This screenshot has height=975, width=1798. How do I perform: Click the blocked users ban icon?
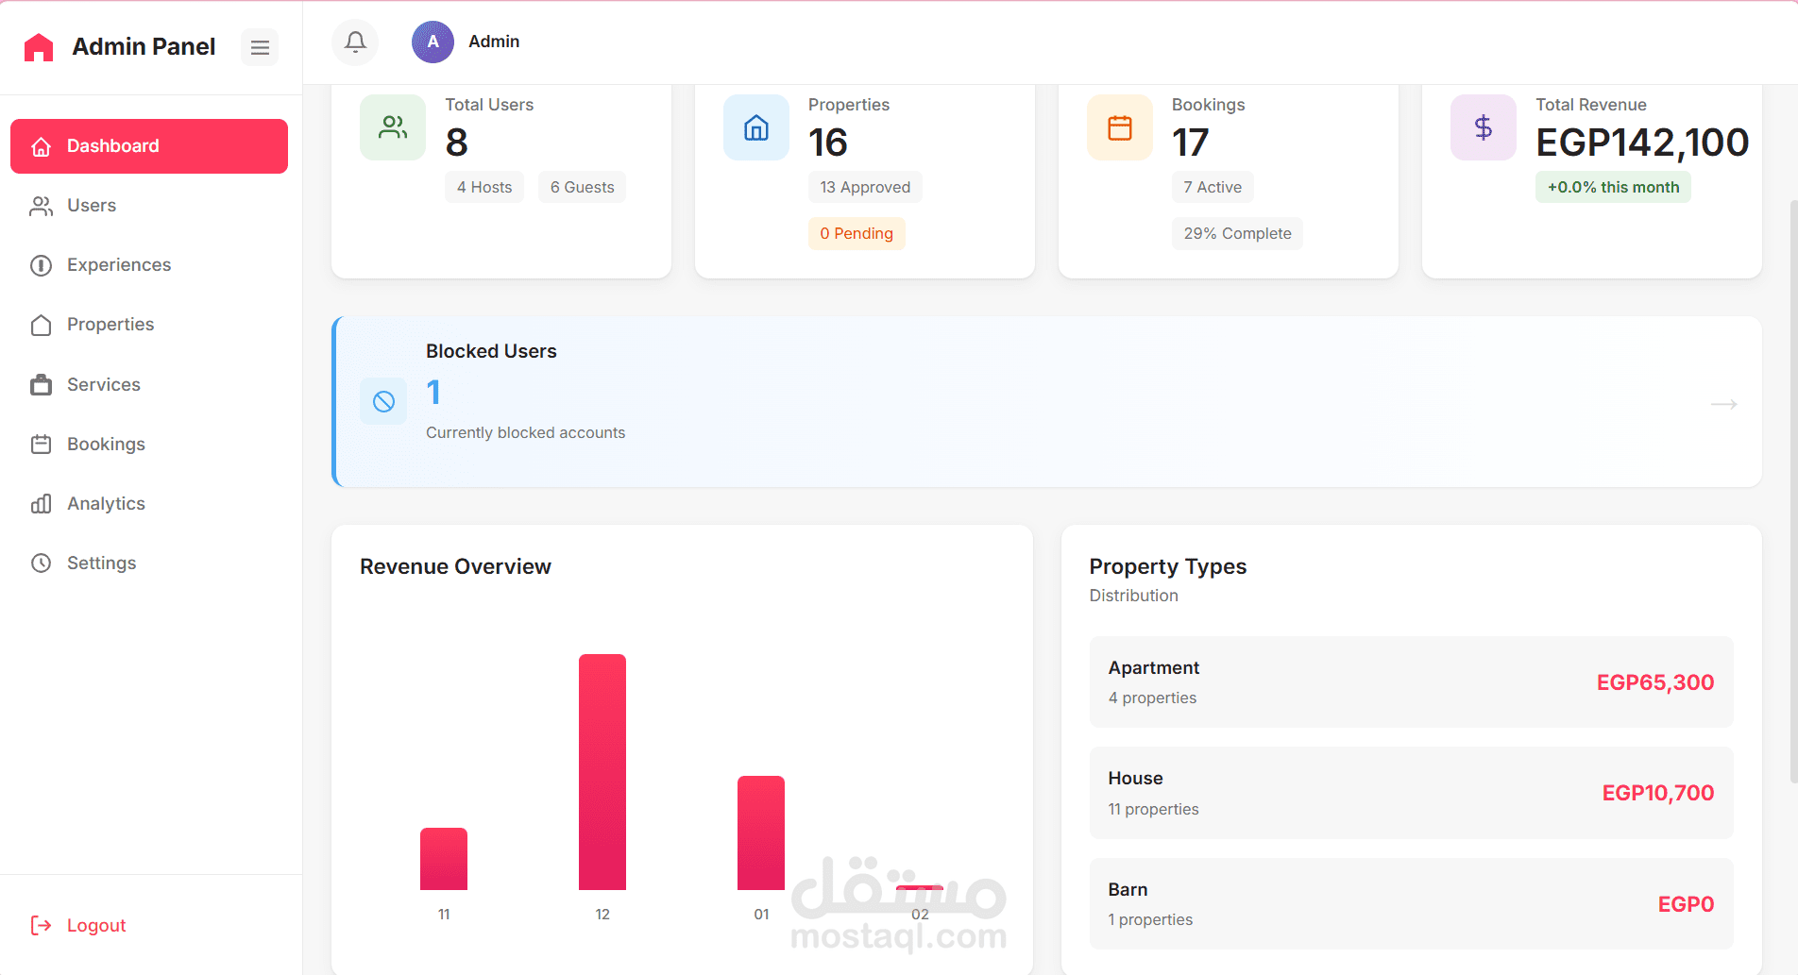pos(383,402)
